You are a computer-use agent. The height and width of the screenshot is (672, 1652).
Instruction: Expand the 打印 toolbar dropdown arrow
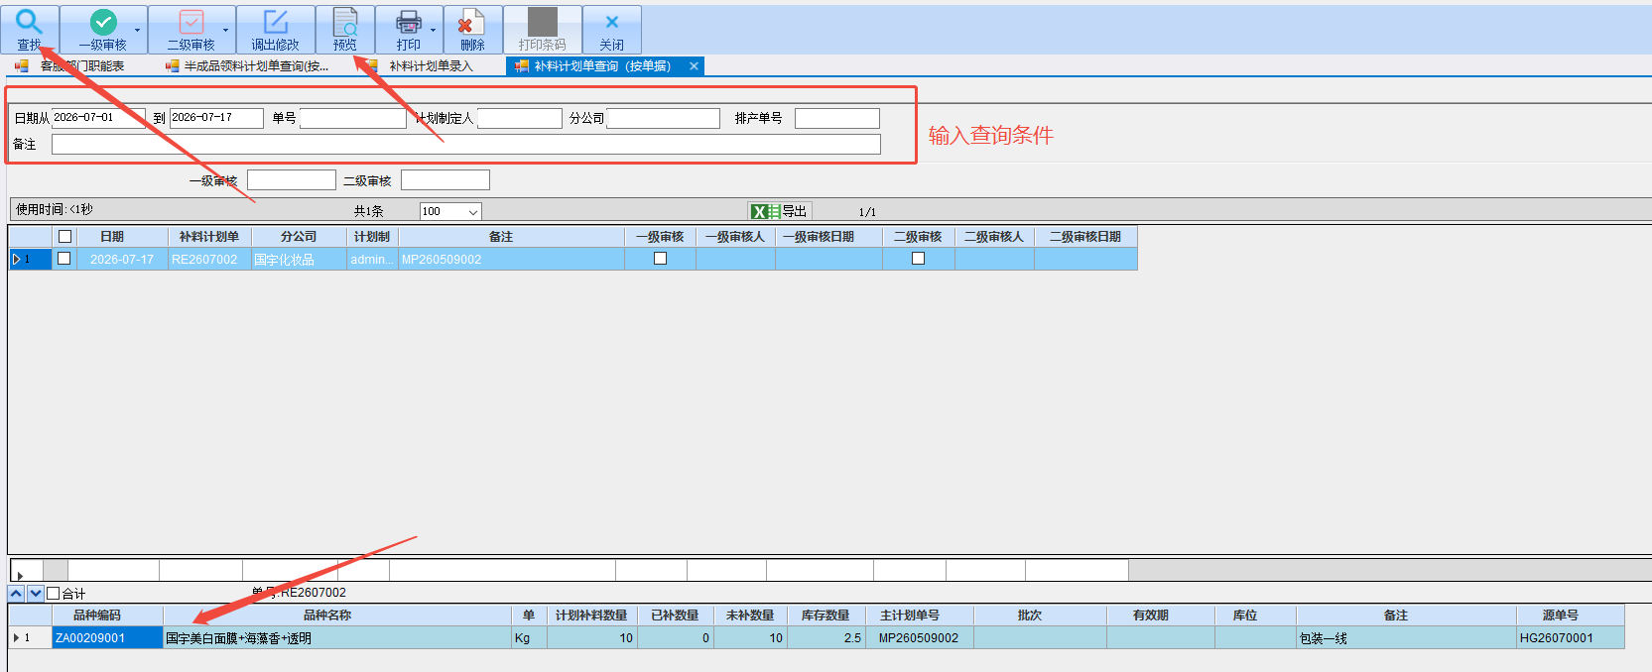point(433,30)
